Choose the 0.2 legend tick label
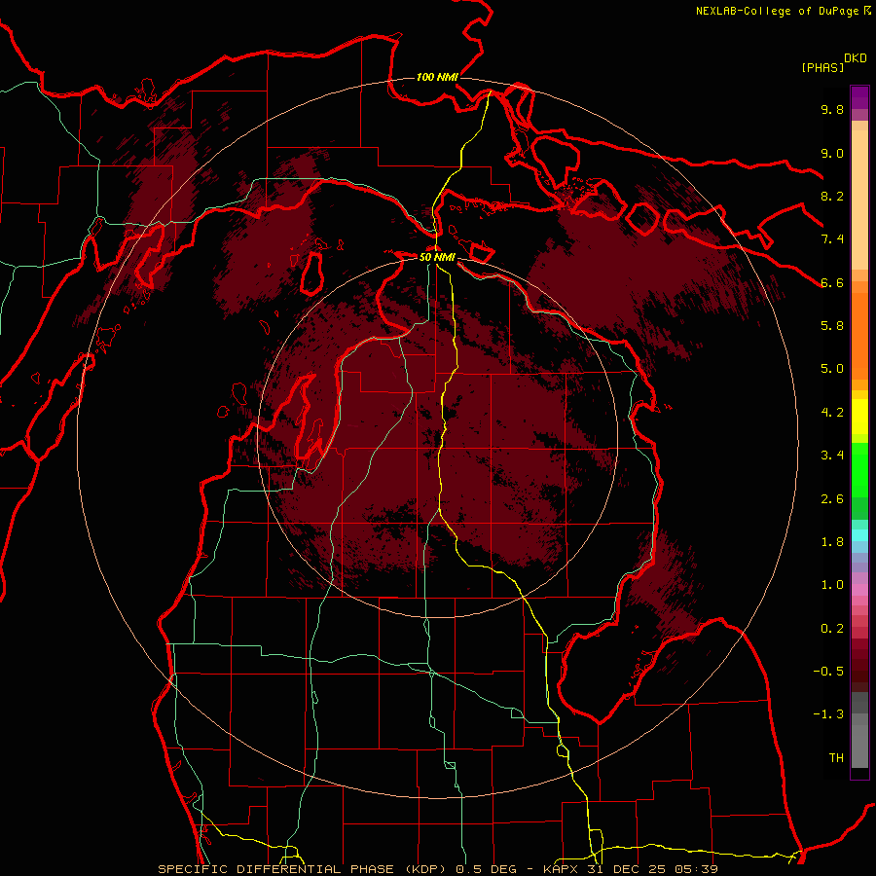Screen dimensions: 876x876 (x=832, y=629)
